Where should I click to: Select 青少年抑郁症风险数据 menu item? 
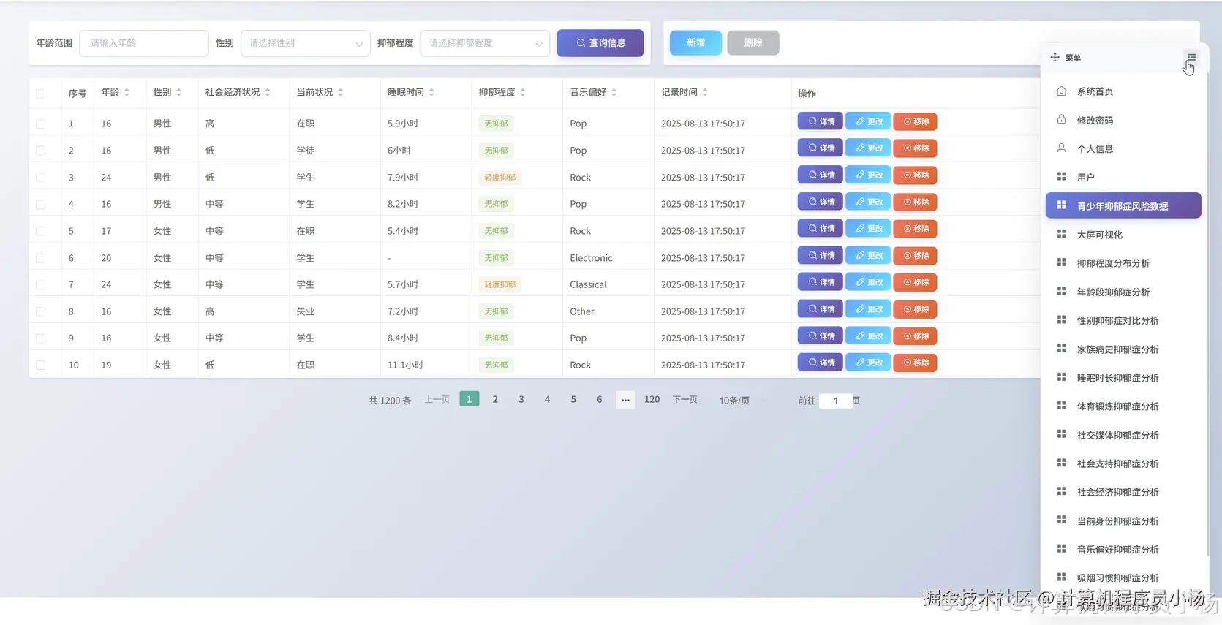coord(1123,205)
